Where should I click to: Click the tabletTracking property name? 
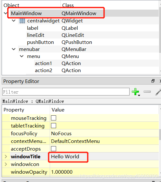[x=28, y=126]
